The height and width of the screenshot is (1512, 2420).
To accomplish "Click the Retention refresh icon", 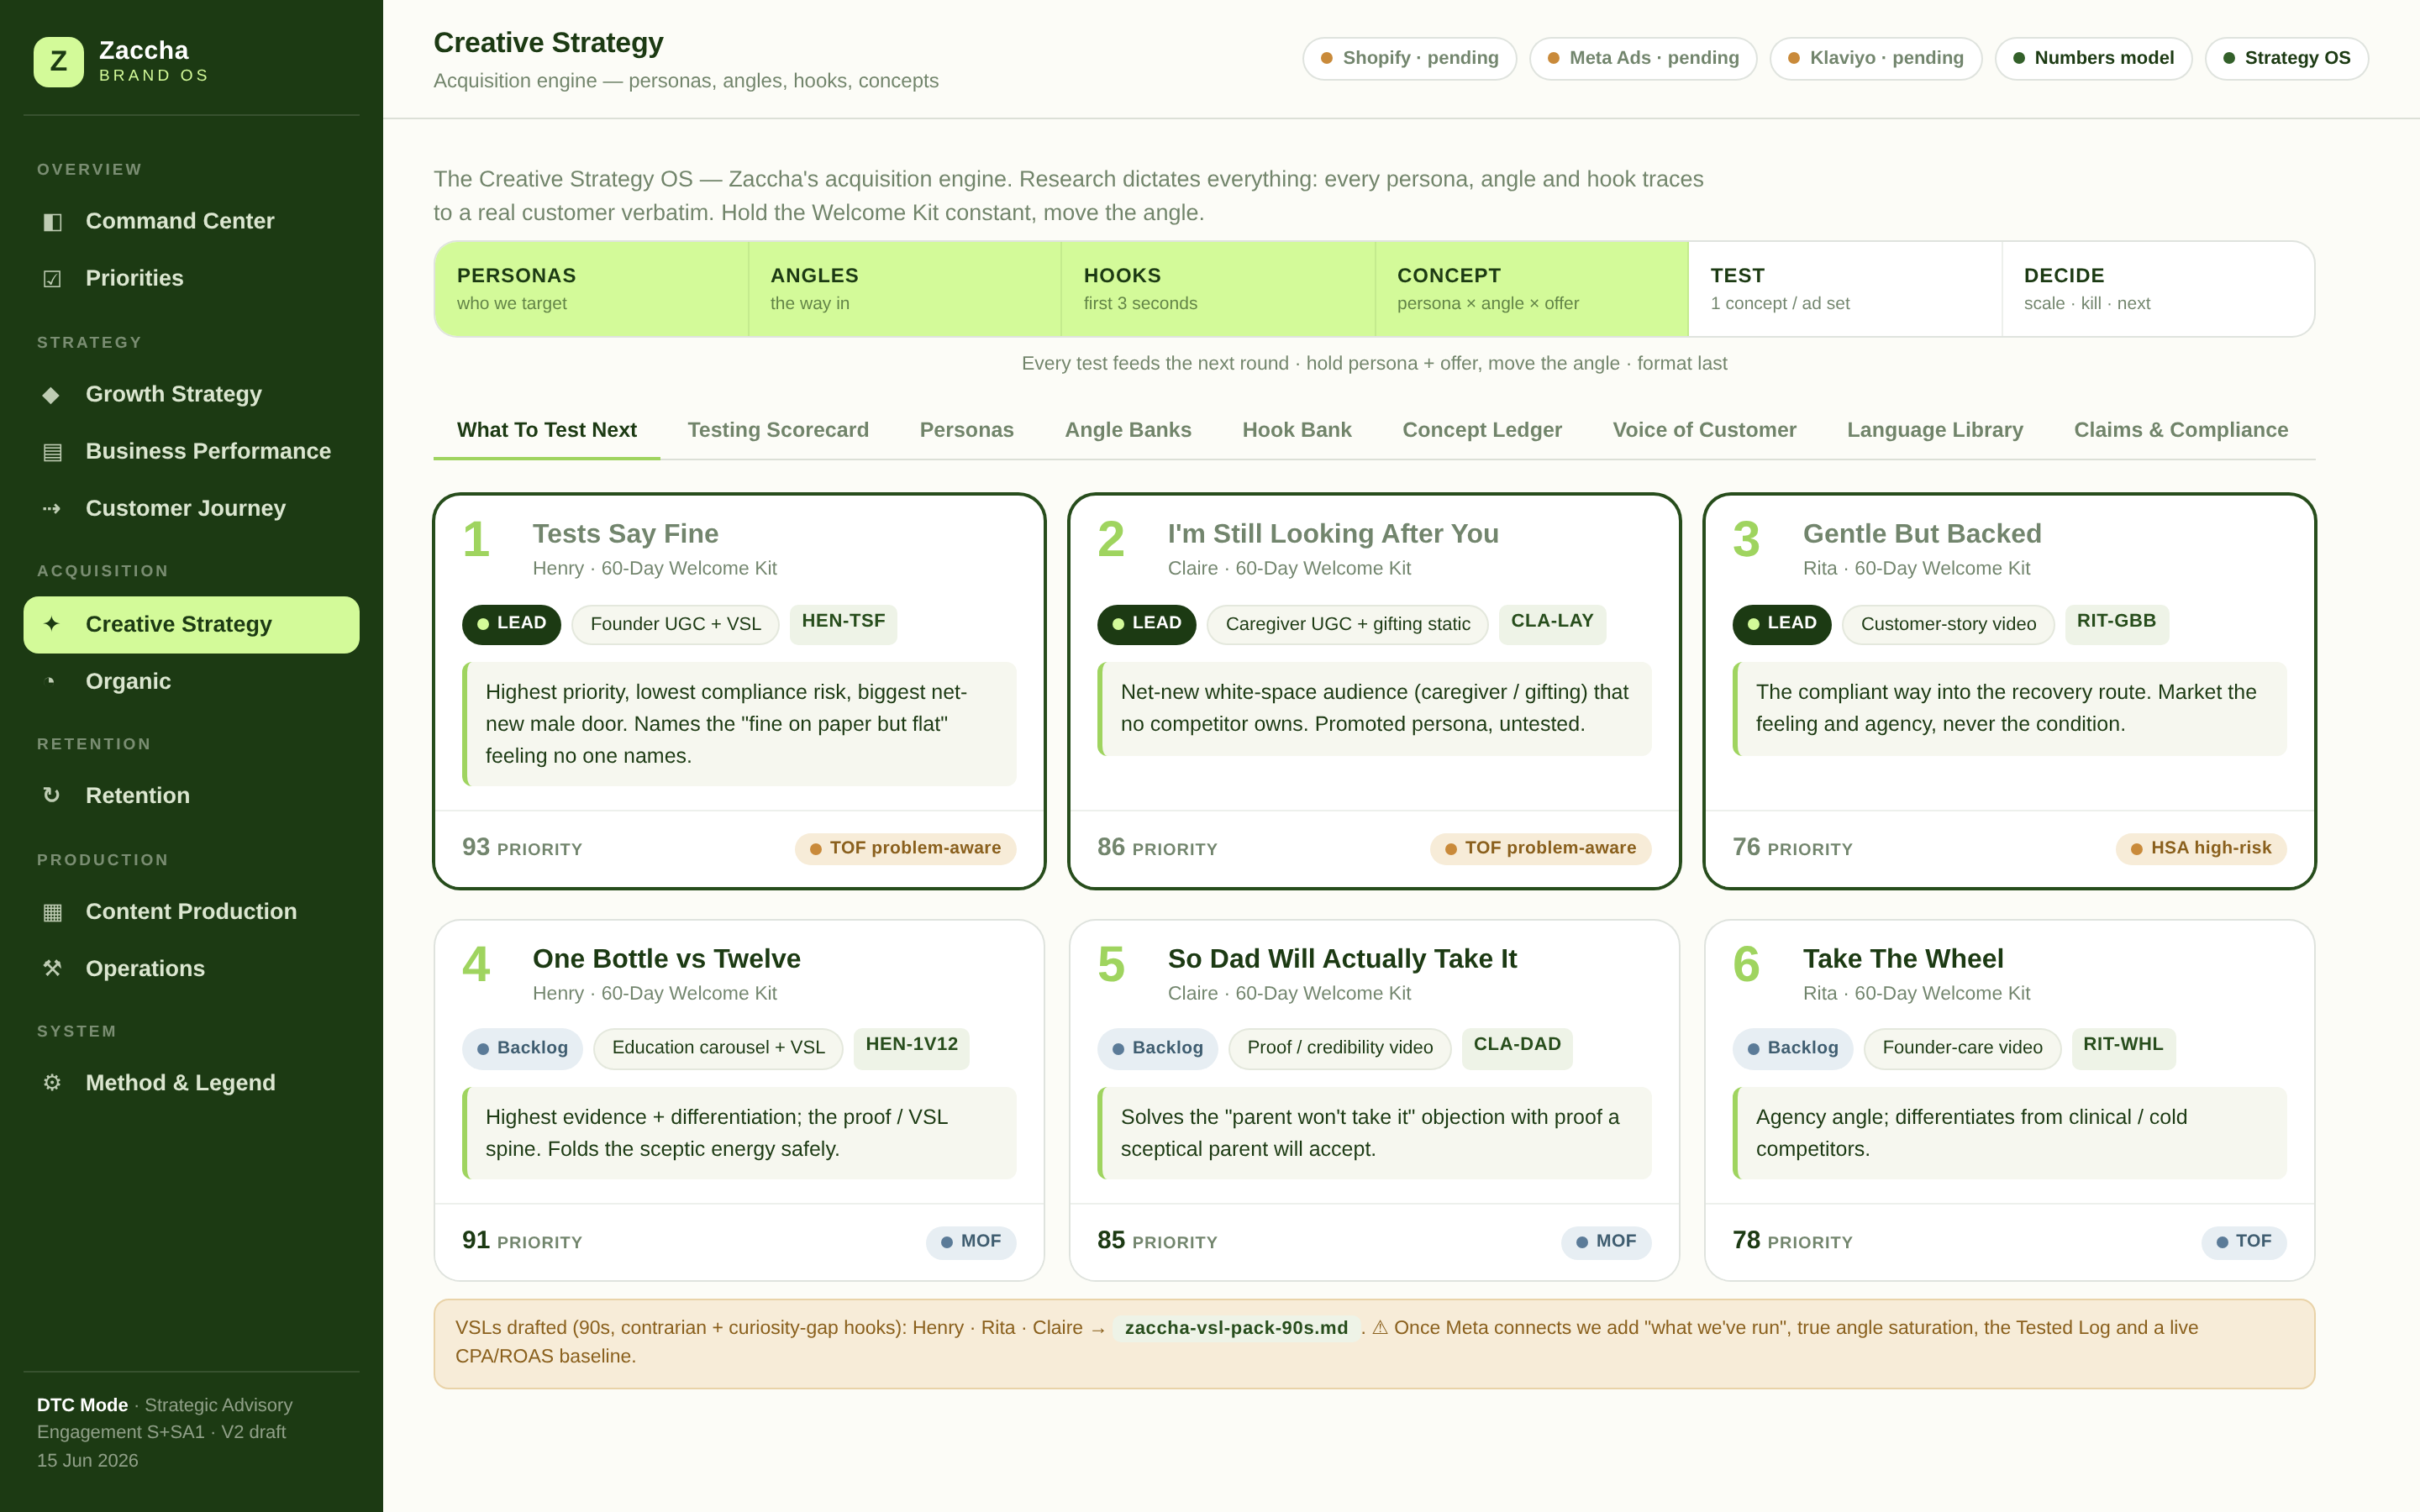I will [x=52, y=795].
